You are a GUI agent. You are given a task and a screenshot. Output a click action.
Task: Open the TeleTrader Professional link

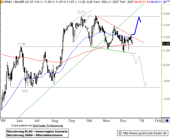48,126
